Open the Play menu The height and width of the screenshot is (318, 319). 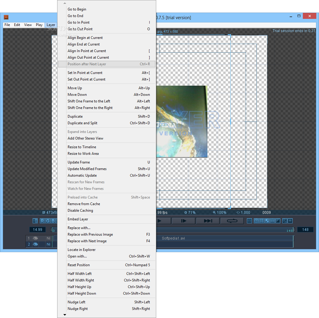[x=39, y=25]
